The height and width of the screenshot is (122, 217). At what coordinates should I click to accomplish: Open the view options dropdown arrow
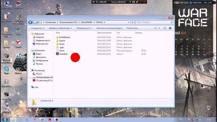(x=159, y=28)
